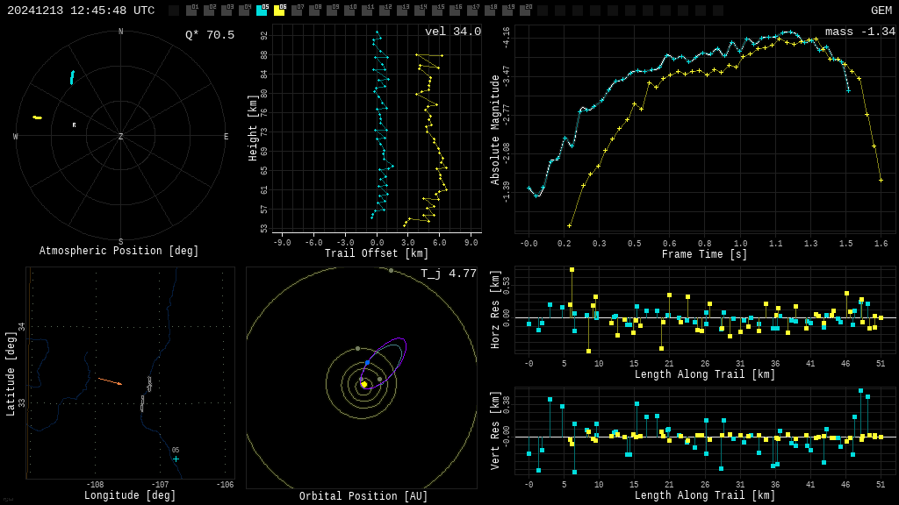Click the vel 34.0 velocity readout

(x=453, y=32)
